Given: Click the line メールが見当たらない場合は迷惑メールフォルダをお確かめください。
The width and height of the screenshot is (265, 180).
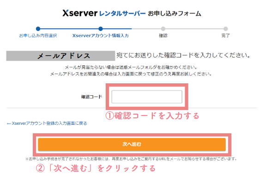Looking at the screenshot, I should pos(131,67).
